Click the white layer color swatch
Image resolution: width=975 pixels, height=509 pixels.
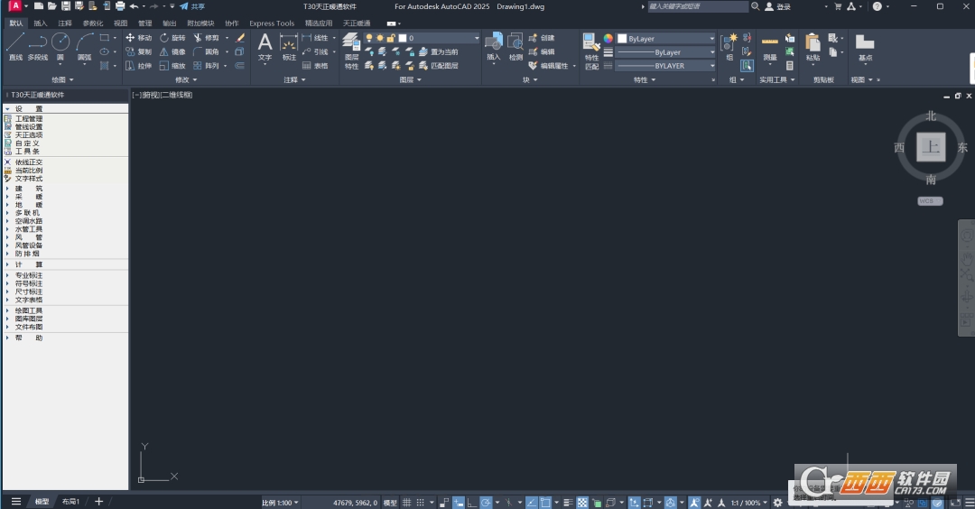coord(403,38)
